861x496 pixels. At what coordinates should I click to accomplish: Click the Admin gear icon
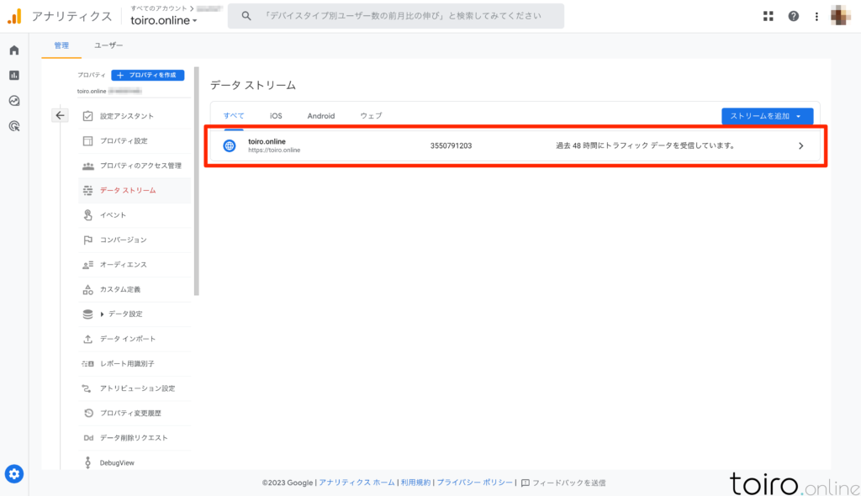point(14,473)
